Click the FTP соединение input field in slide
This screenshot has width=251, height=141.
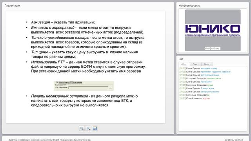pos(89,88)
